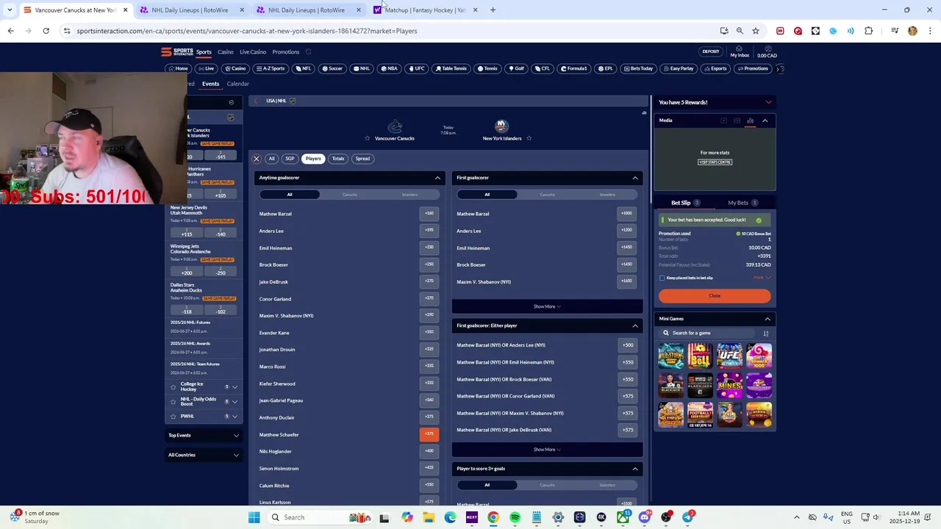The image size is (941, 529).
Task: Switch to the SGP market tab
Action: (x=290, y=159)
